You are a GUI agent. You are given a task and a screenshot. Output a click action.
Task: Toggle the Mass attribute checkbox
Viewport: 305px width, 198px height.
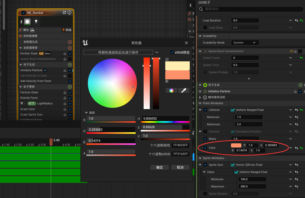pyautogui.click(x=205, y=139)
